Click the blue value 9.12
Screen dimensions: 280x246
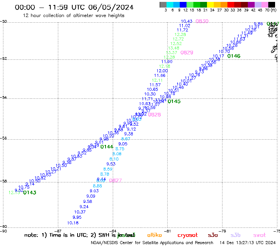(131, 129)
